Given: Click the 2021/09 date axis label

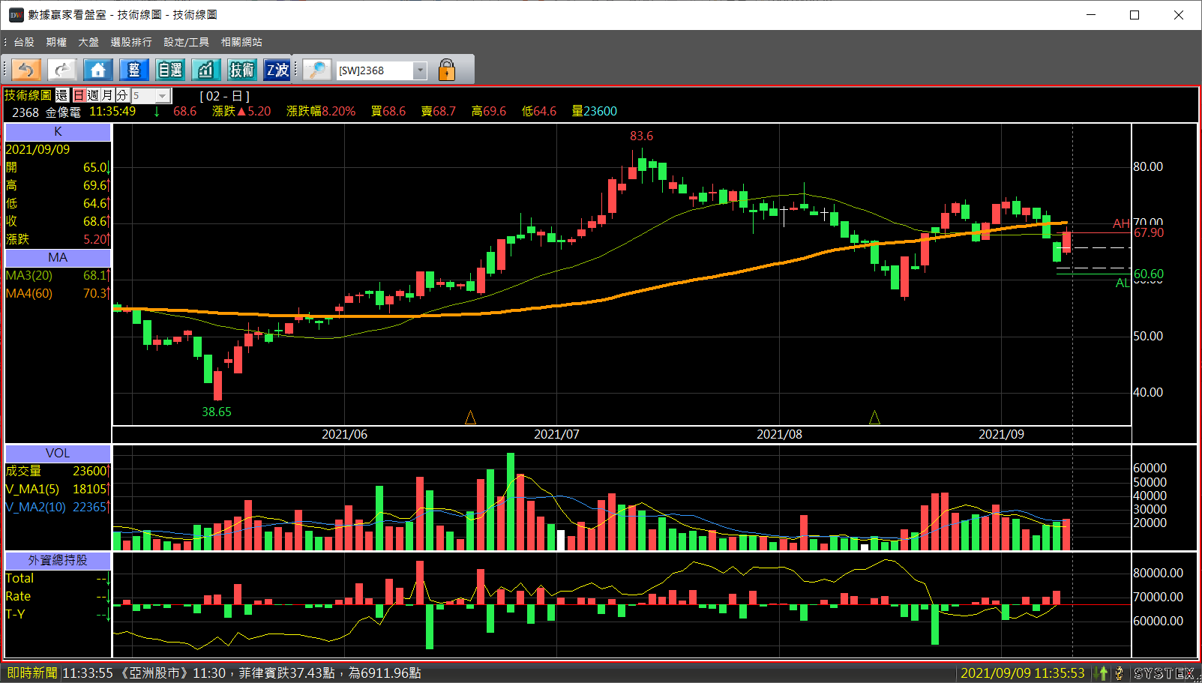Looking at the screenshot, I should tap(1001, 434).
